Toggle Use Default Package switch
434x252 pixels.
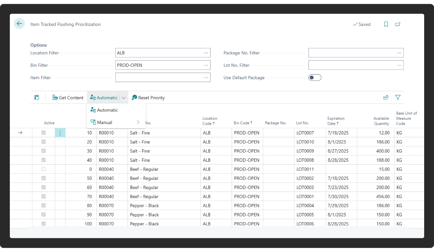tap(315, 78)
